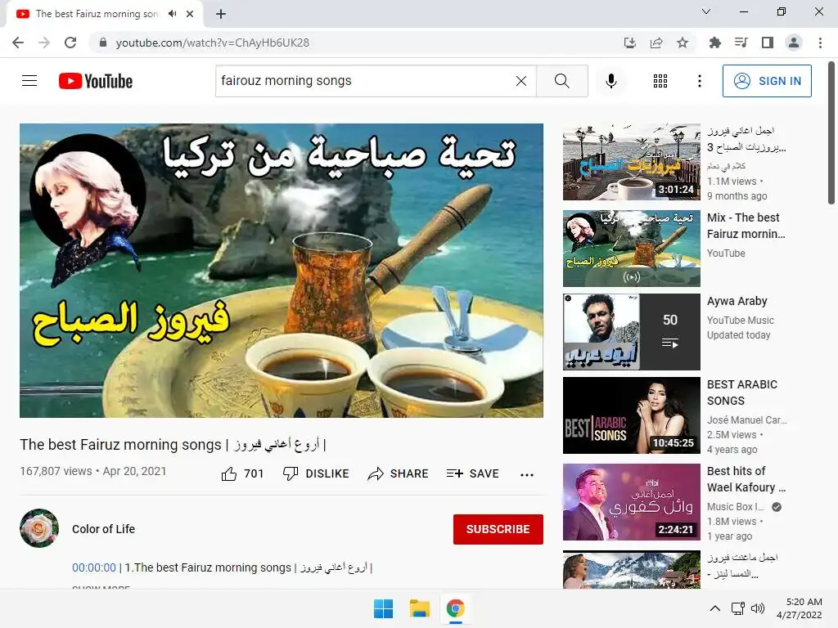This screenshot has height=628, width=838.
Task: Open the network tray icon
Action: (738, 608)
